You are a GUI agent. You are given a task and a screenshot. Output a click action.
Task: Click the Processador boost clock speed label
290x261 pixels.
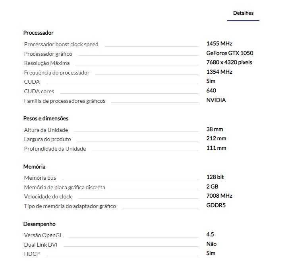[x=61, y=44]
